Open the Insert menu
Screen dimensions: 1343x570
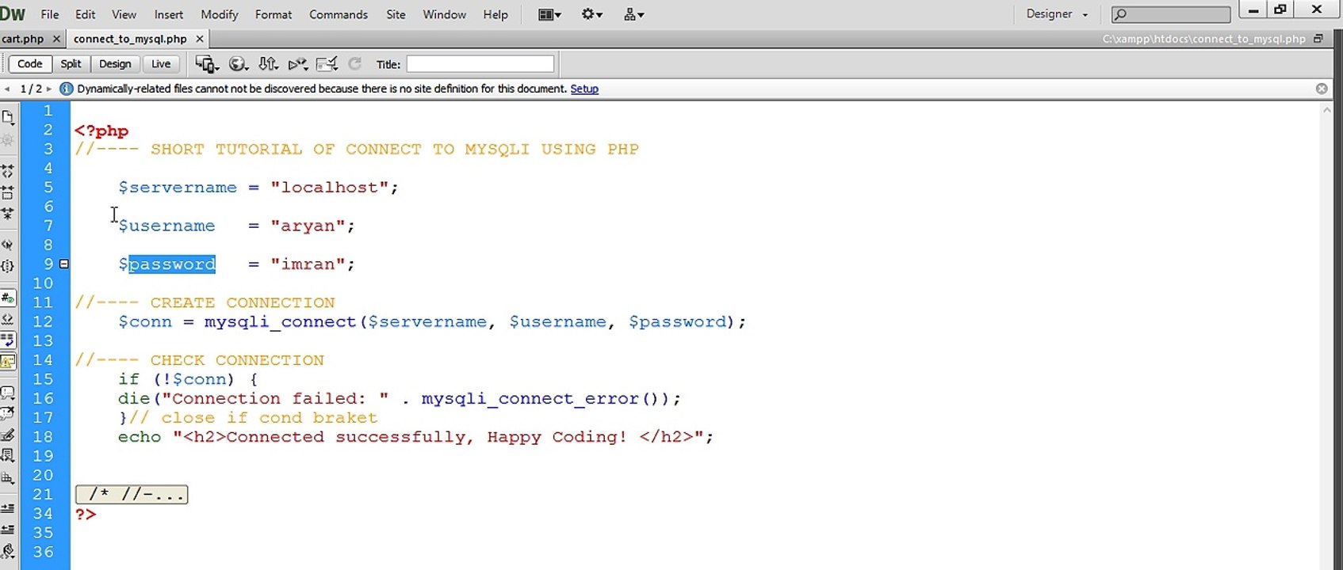click(169, 14)
